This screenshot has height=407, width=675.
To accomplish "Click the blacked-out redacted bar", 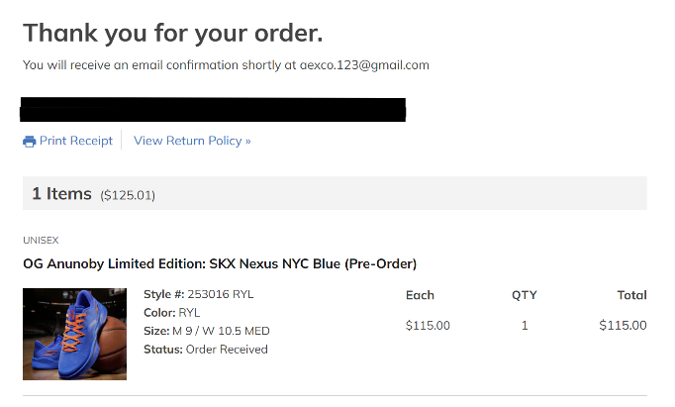I will coord(213,110).
